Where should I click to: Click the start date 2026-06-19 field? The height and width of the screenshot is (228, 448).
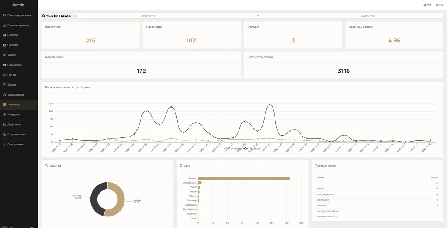coord(148,16)
